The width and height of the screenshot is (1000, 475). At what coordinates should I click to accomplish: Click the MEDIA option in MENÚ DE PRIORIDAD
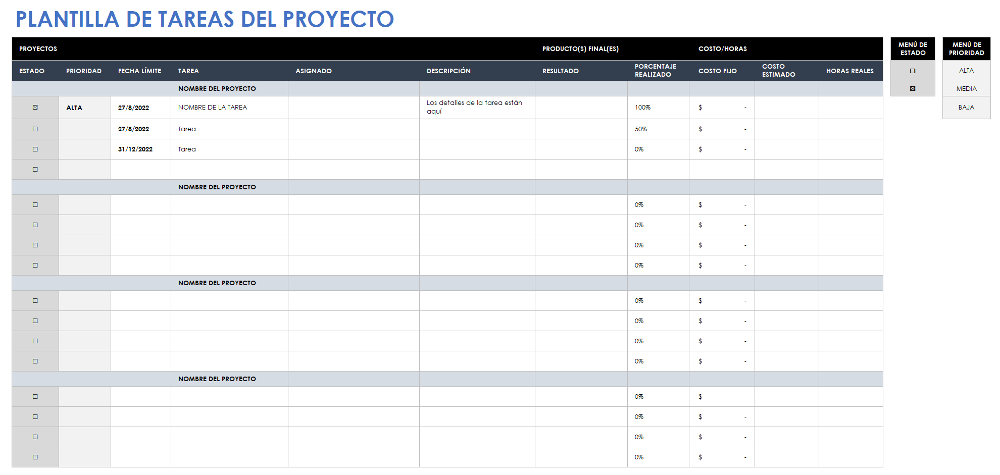pos(966,89)
